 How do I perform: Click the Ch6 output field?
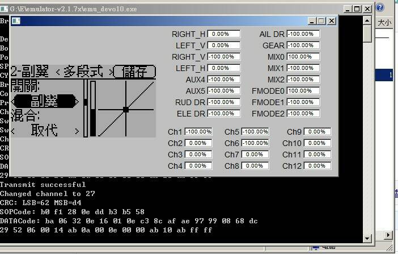coord(255,143)
